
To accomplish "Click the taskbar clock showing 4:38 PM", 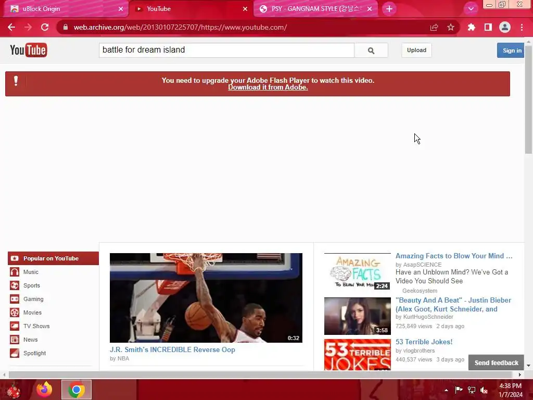I will [511, 390].
